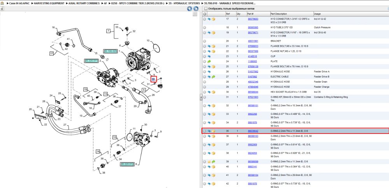Click callout 10 on the diagram
Screen dimensions: 389x188
pyautogui.click(x=148, y=40)
